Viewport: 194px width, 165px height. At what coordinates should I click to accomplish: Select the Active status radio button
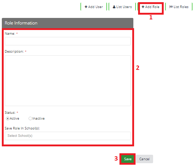[8, 119]
